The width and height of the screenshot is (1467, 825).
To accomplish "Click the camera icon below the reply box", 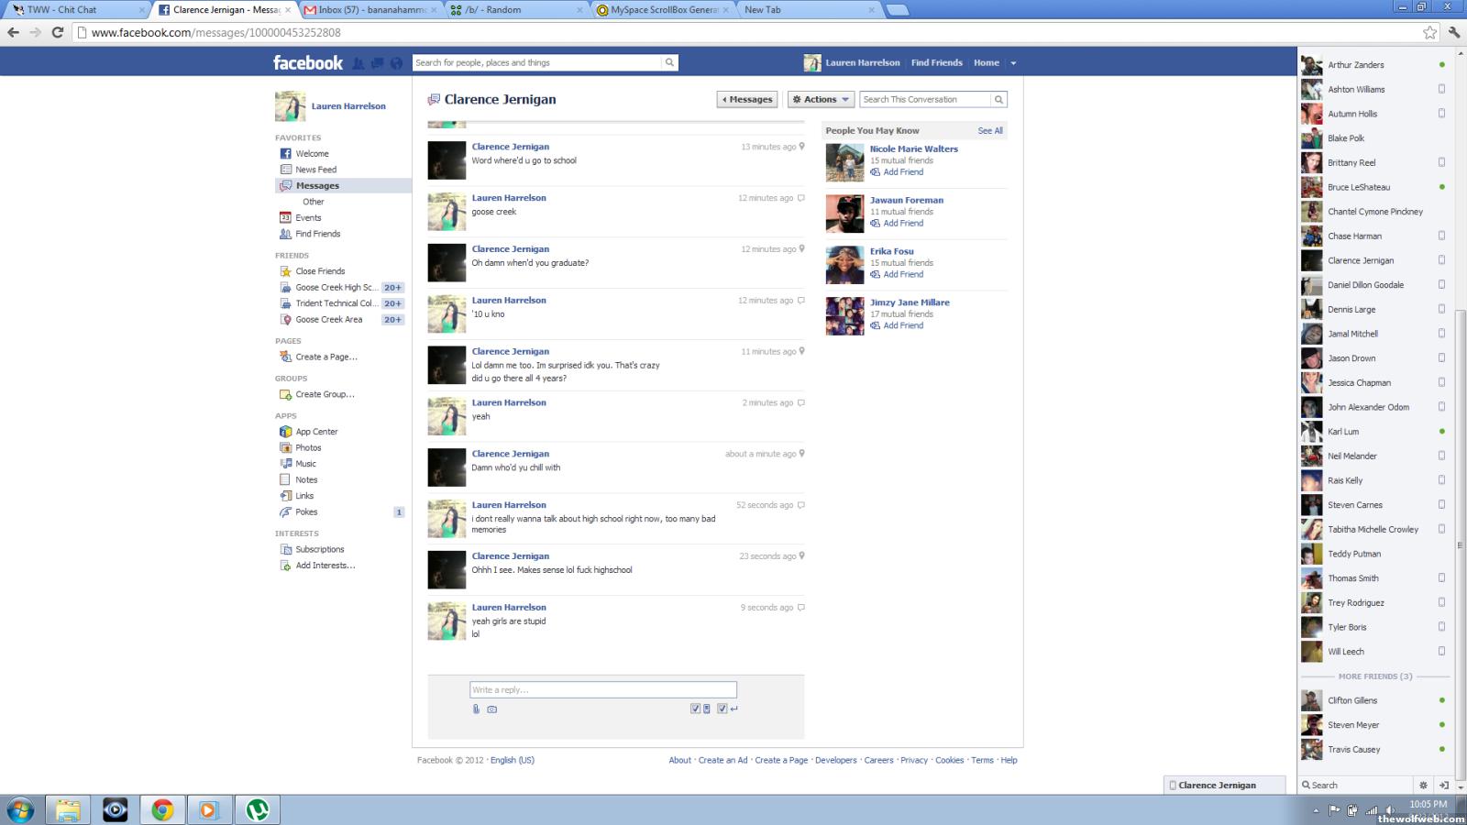I will tap(492, 709).
